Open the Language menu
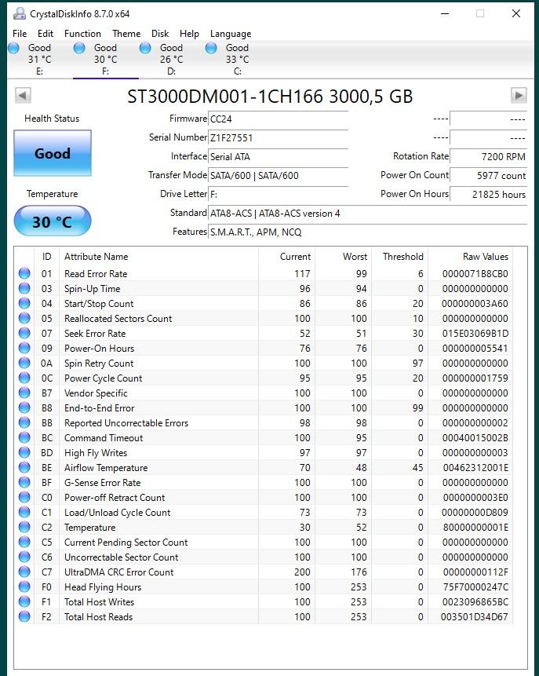 [231, 34]
